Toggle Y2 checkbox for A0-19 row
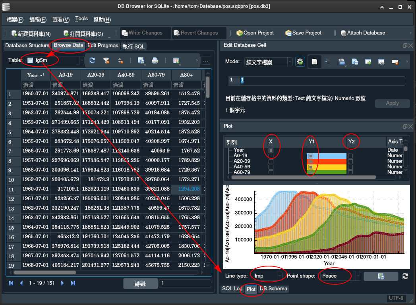 (x=350, y=156)
